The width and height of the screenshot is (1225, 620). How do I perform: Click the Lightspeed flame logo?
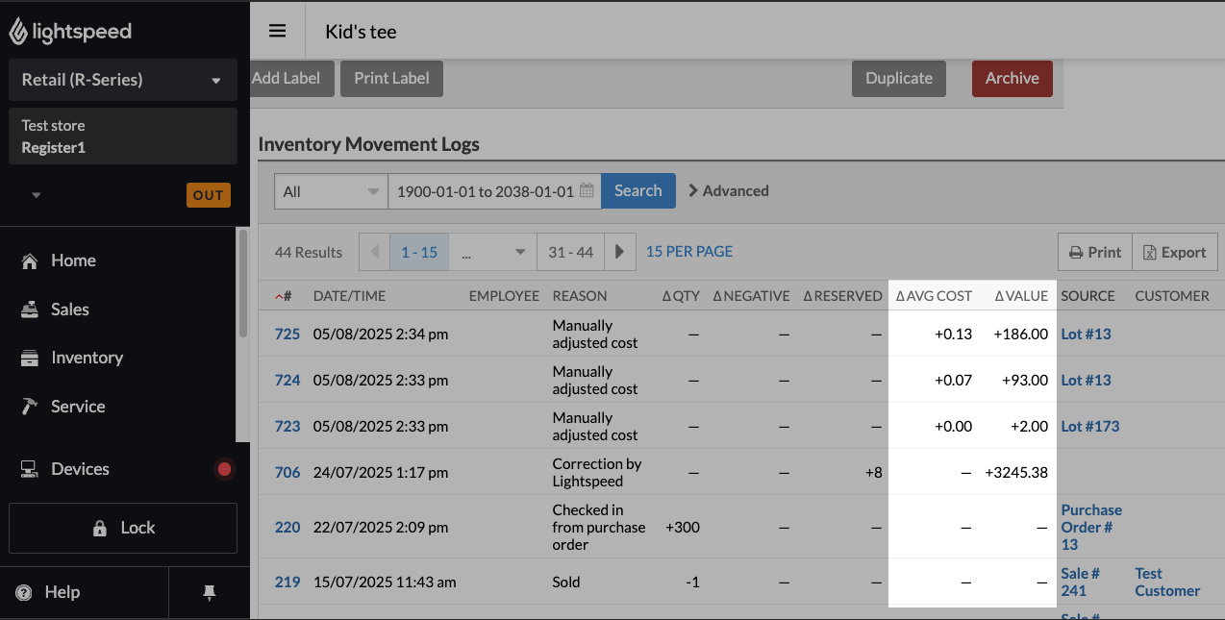19,32
